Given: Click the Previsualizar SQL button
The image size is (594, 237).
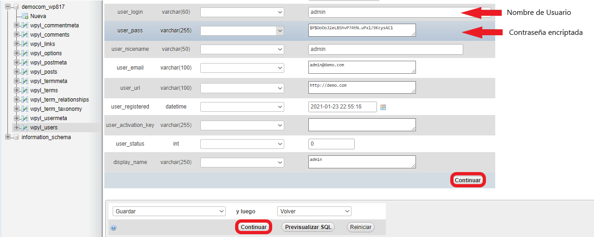Looking at the screenshot, I should click(308, 227).
